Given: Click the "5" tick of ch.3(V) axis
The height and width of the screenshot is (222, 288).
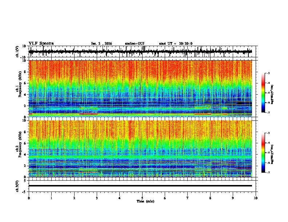Looking at the screenshot, I should click(25, 180).
